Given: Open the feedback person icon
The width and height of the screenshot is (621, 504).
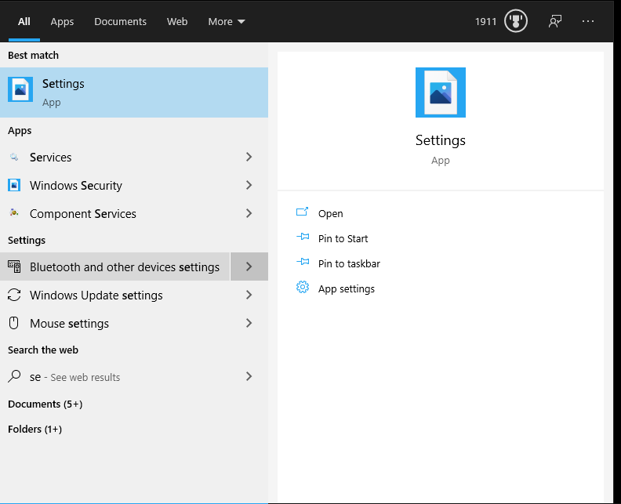Looking at the screenshot, I should [x=555, y=21].
